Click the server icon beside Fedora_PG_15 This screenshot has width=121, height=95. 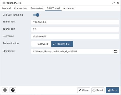(x=4, y=3)
